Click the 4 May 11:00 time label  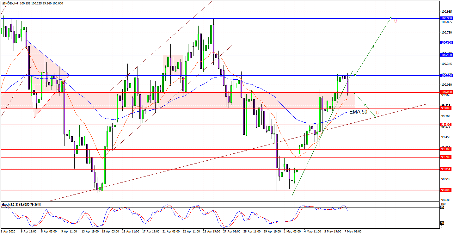click(x=312, y=232)
